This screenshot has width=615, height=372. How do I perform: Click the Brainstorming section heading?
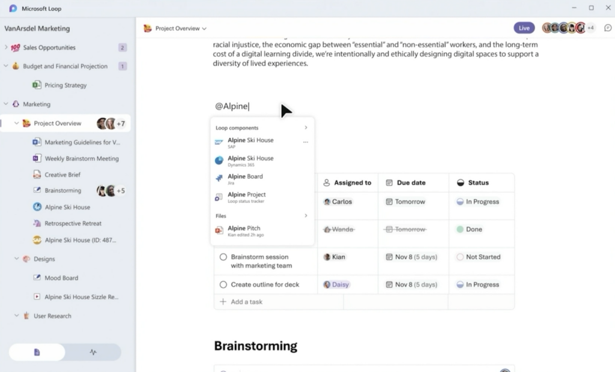click(x=256, y=346)
